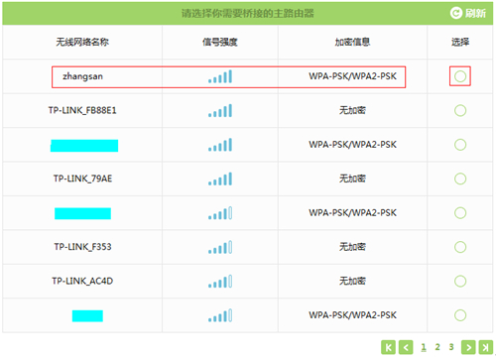Image resolution: width=496 pixels, height=358 pixels.
Task: Click the TP-LINK_FB88E1 network name
Action: tap(82, 110)
